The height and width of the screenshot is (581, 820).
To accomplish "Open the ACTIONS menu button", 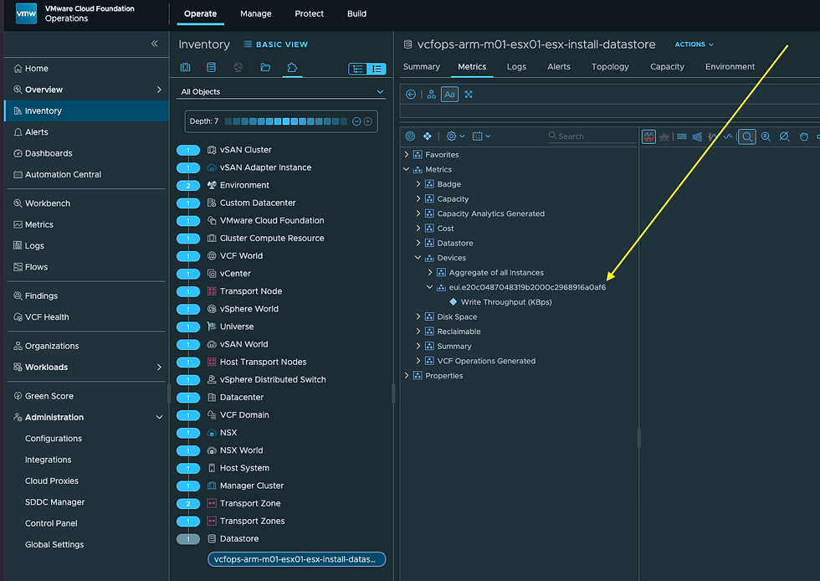I will point(694,44).
